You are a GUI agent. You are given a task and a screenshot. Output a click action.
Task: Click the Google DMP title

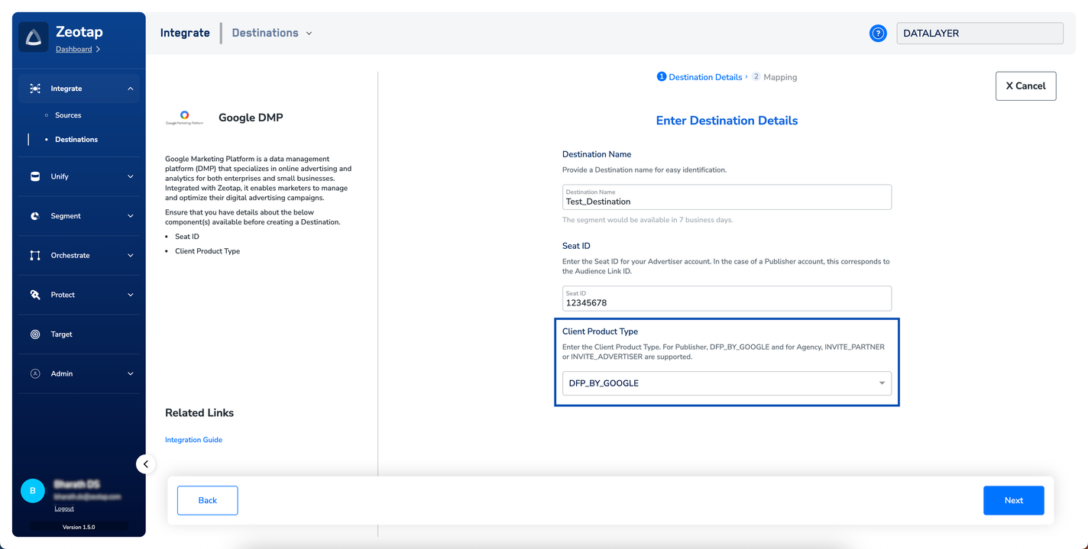251,118
